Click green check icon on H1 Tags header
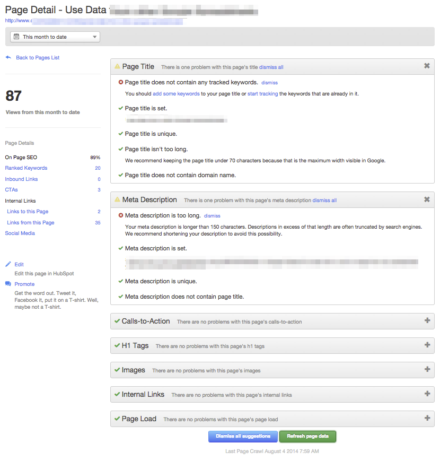Screen dimensions: 440x461 117,345
